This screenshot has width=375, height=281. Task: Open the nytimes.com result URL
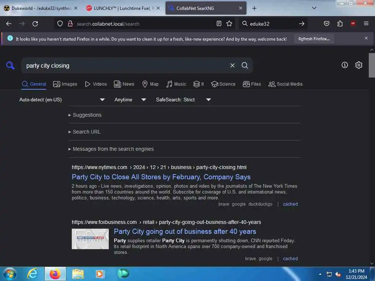(x=159, y=167)
